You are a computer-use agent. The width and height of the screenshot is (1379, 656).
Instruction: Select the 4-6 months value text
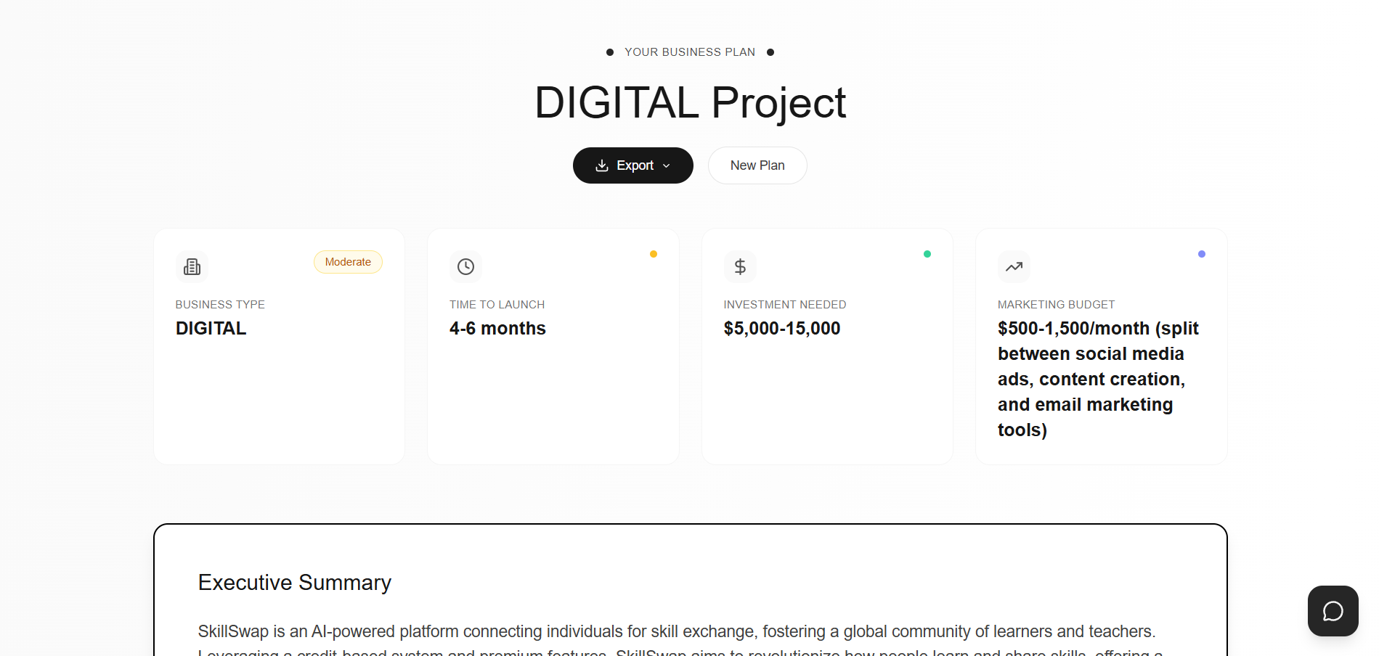point(497,329)
